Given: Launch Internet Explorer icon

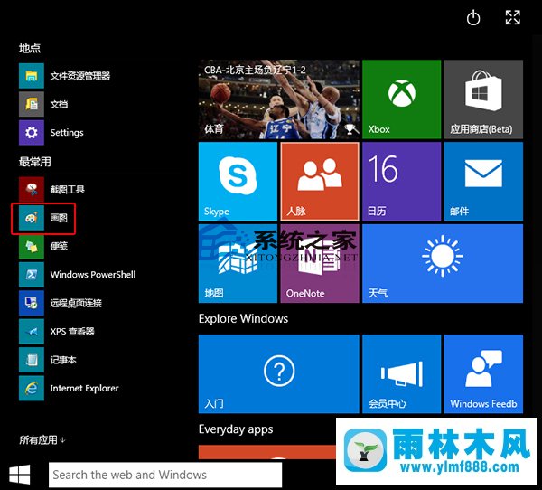Looking at the screenshot, I should pyautogui.click(x=32, y=388).
